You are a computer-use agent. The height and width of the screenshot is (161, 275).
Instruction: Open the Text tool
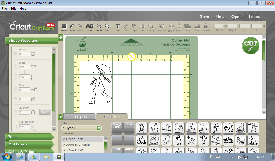pos(117,27)
